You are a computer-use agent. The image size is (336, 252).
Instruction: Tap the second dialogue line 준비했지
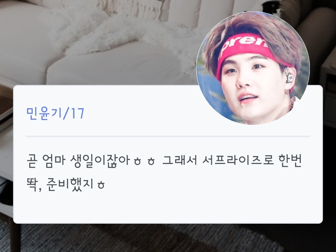pyautogui.click(x=66, y=184)
